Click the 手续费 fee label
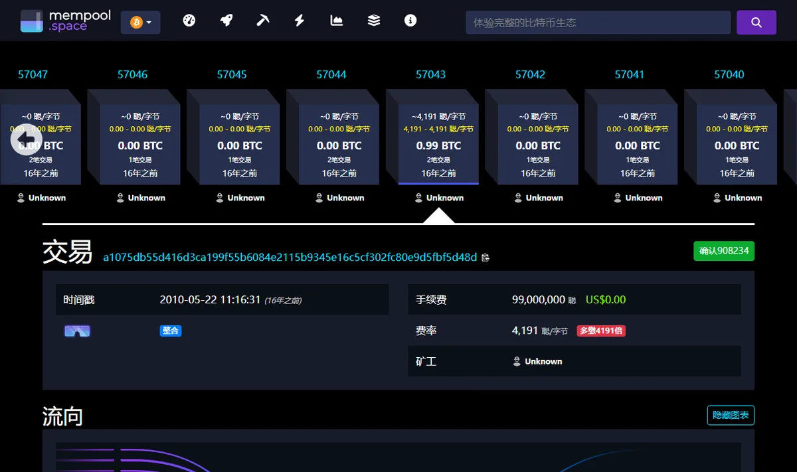The image size is (797, 472). (431, 299)
